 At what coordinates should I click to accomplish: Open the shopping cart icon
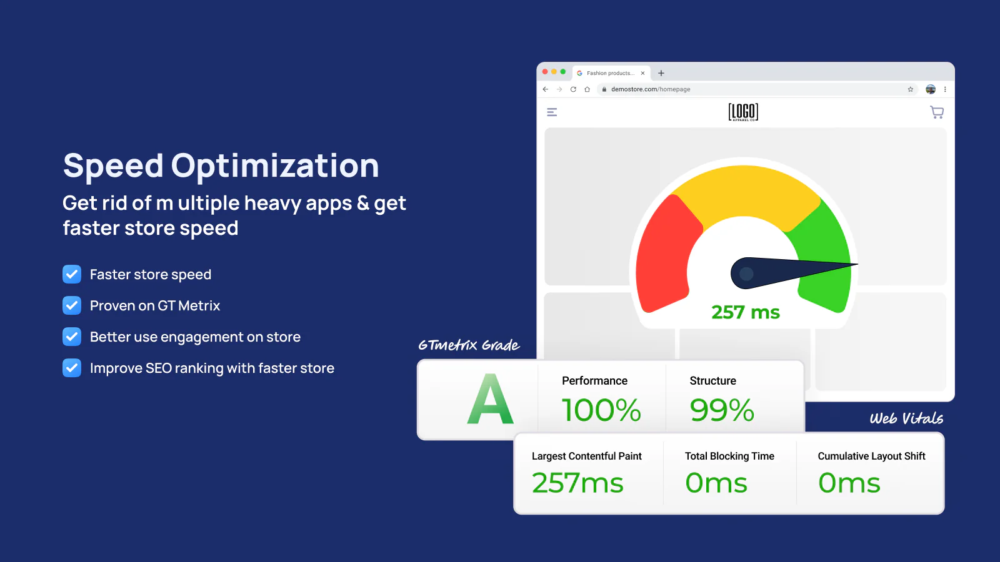click(937, 112)
